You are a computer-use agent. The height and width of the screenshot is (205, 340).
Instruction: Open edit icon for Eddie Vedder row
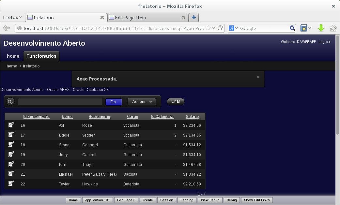coord(11,135)
